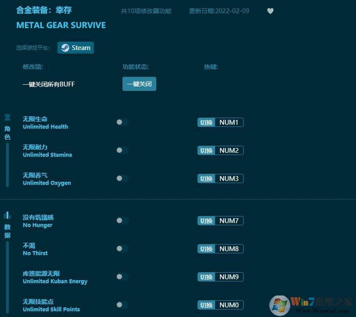Viewport: 356px width, 317px height.
Task: Click the update date 2022-02-09 text
Action: (x=219, y=11)
